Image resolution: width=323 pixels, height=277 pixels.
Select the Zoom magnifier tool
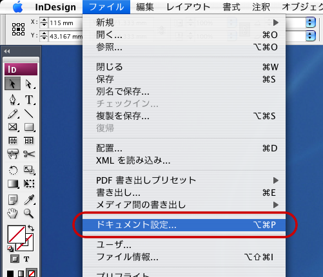point(29,213)
